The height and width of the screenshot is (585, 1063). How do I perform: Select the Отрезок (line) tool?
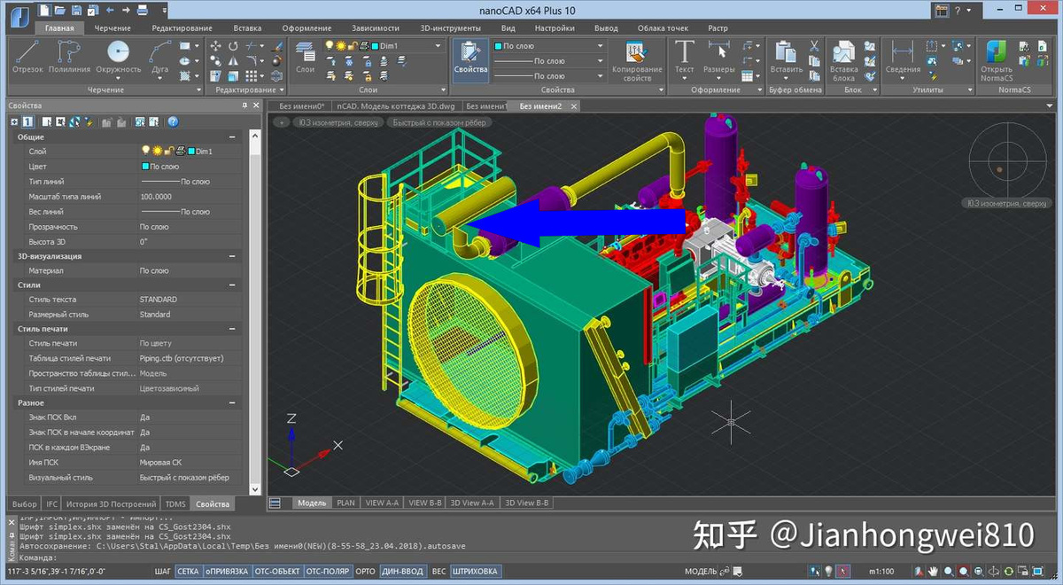pyautogui.click(x=27, y=57)
